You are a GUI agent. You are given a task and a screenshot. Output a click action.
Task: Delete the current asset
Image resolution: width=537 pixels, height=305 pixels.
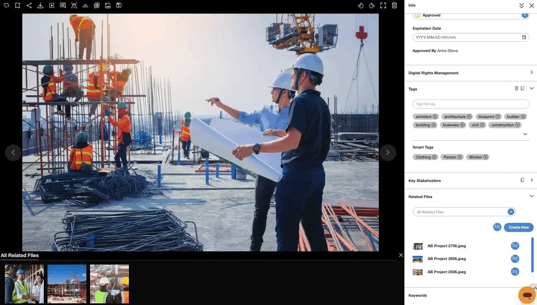pos(394,5)
